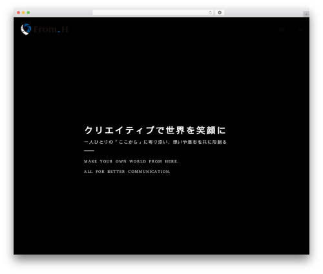Click the yellow minimize window button
Screen dimensions: 323x274
pyautogui.click(x=23, y=12)
